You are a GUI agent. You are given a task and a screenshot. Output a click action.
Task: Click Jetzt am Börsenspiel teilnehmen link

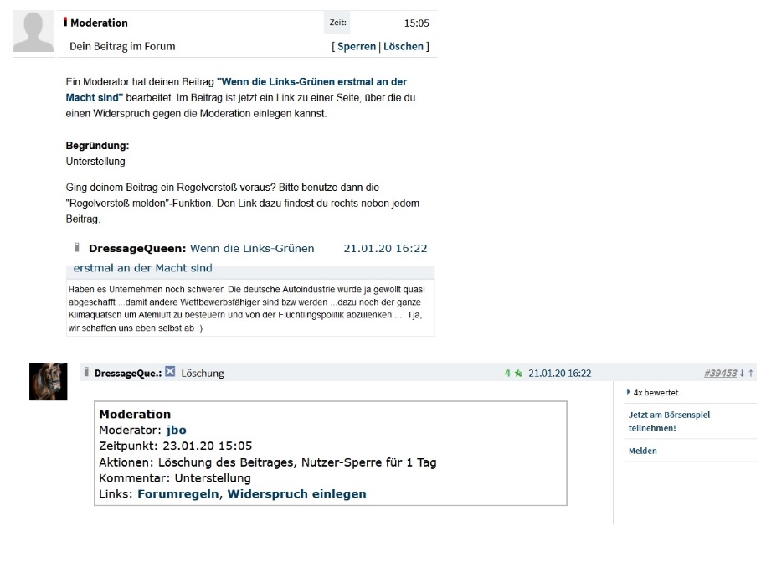click(x=669, y=421)
